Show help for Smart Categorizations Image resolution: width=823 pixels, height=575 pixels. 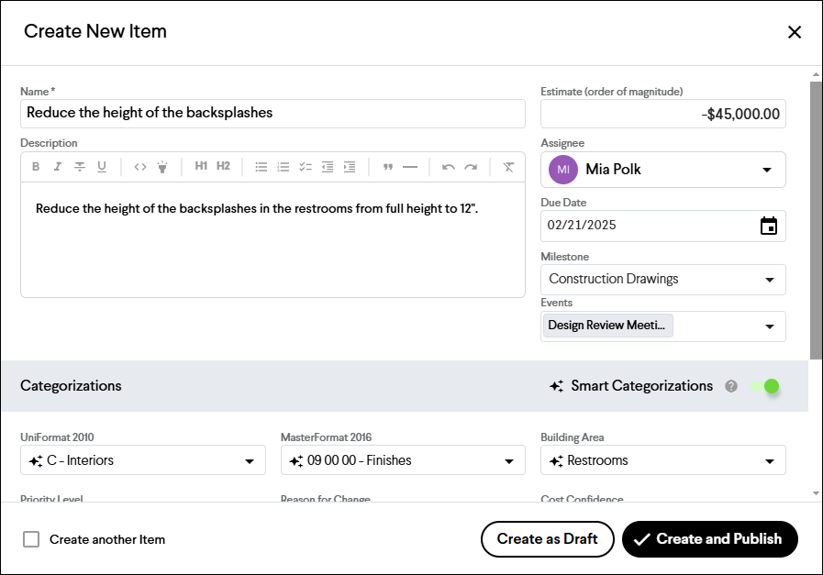tap(731, 386)
